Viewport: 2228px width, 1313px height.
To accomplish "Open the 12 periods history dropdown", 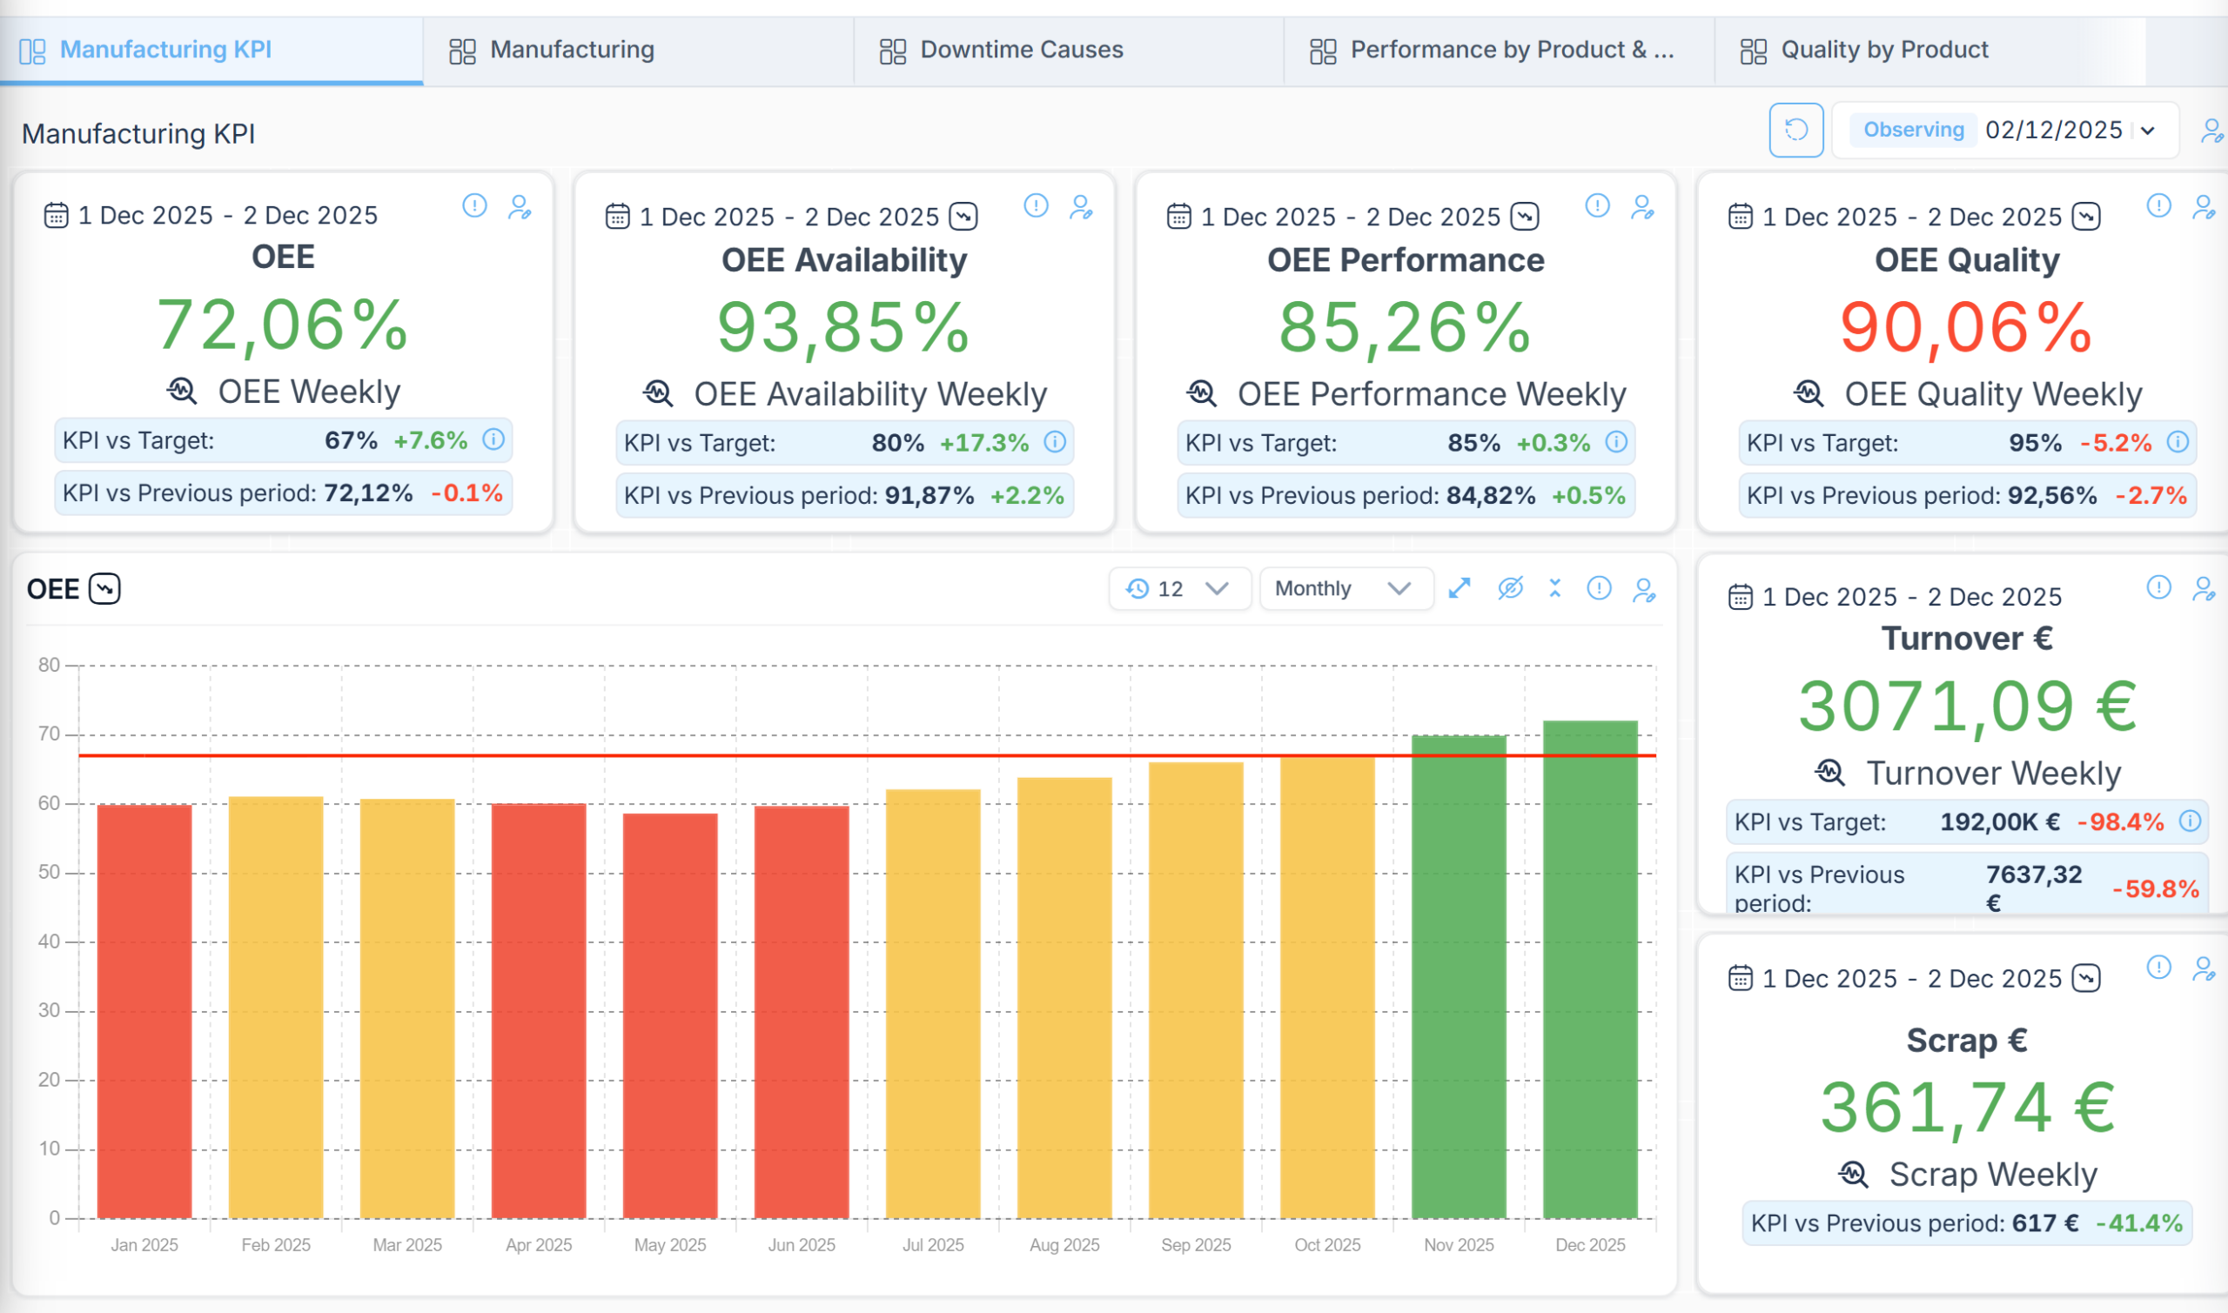I will click(1178, 588).
